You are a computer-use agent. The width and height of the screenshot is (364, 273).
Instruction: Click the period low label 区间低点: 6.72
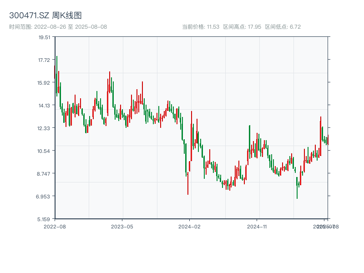[283, 27]
